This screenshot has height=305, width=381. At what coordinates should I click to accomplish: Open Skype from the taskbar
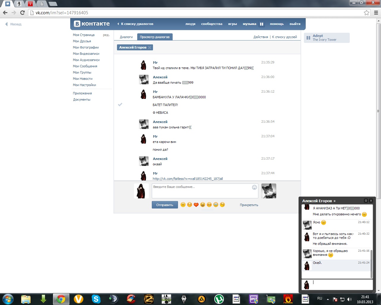pos(96,299)
